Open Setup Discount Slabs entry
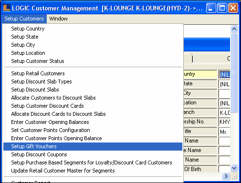This screenshot has width=241, height=183. (93, 90)
